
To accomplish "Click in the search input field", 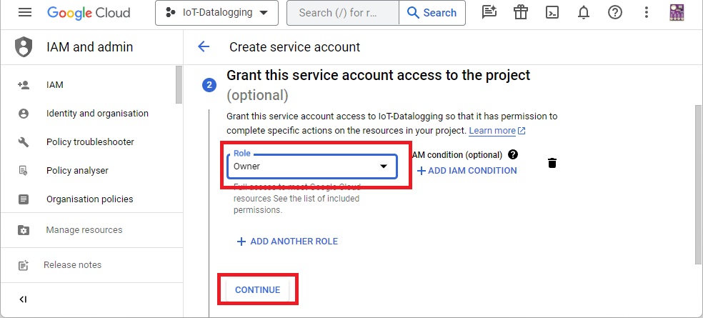I will point(339,13).
